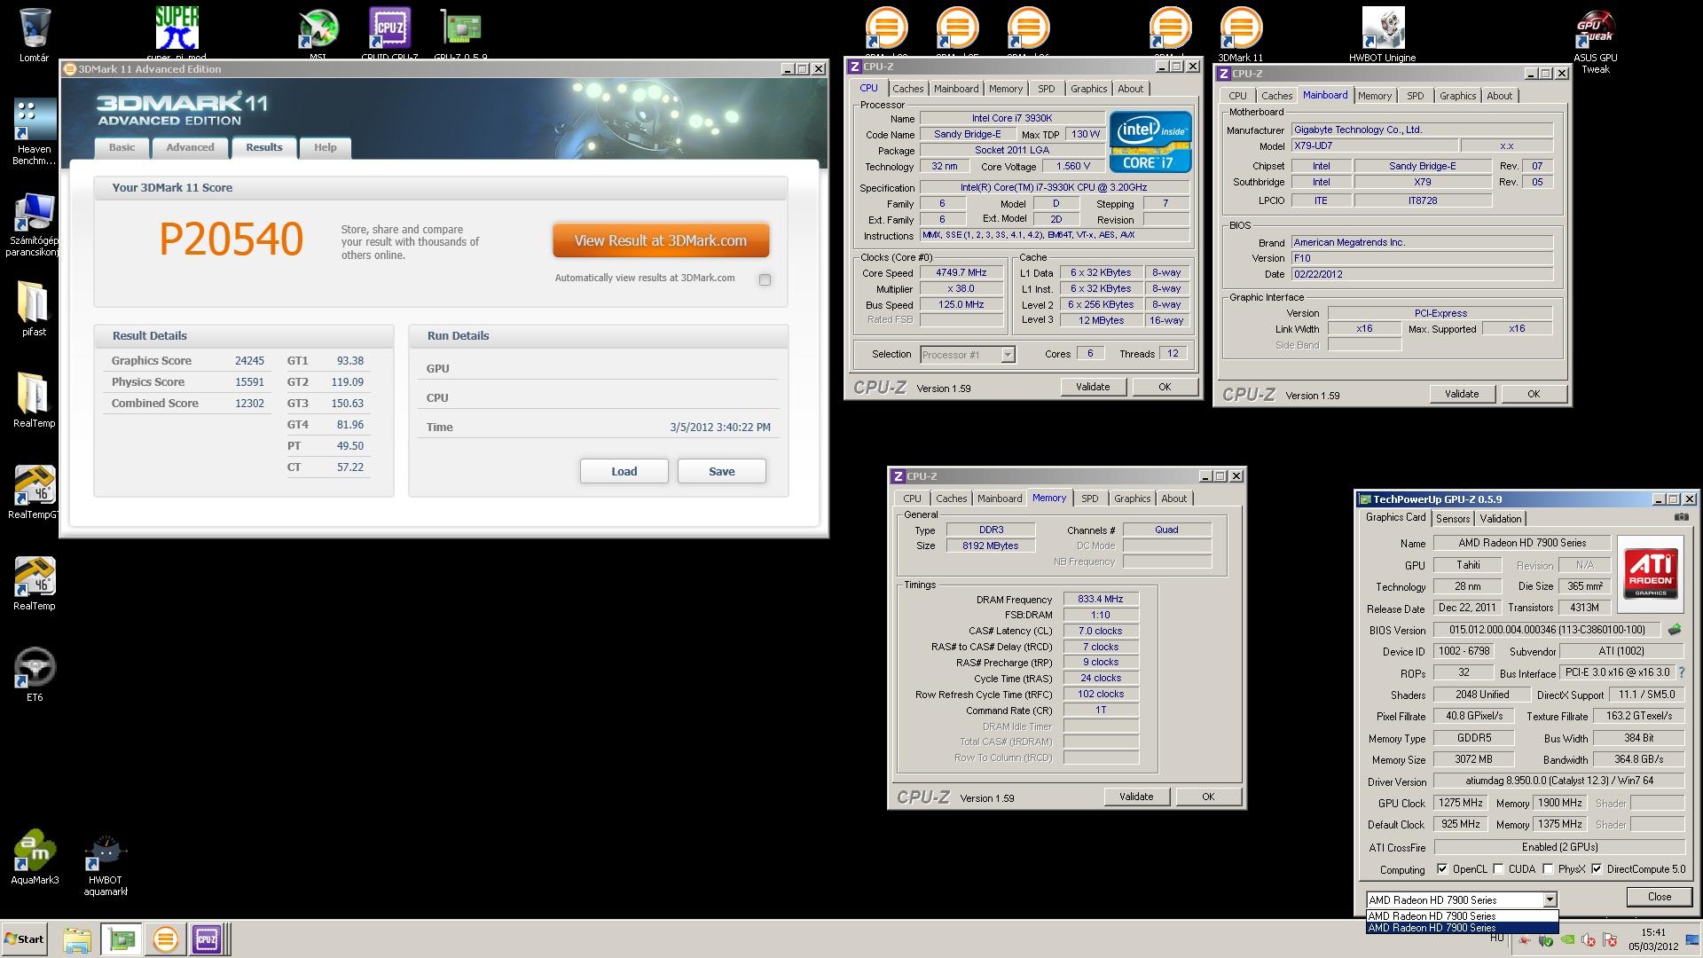Switch to the Advanced tab in 3DMark 11
Viewport: 1703px width, 958px height.
(190, 148)
